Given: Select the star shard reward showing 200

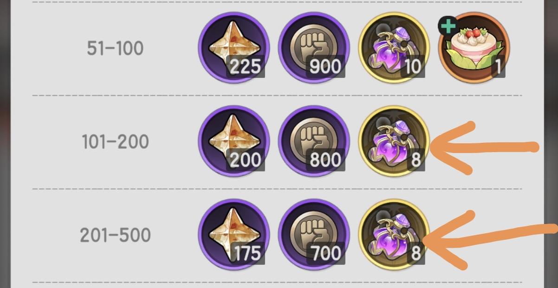Looking at the screenshot, I should click(x=234, y=141).
